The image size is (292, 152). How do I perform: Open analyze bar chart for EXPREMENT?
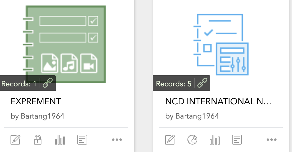point(60,140)
